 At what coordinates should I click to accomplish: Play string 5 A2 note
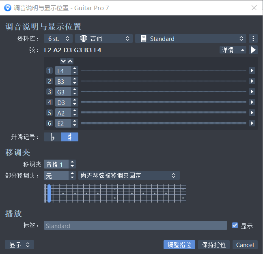(252, 113)
